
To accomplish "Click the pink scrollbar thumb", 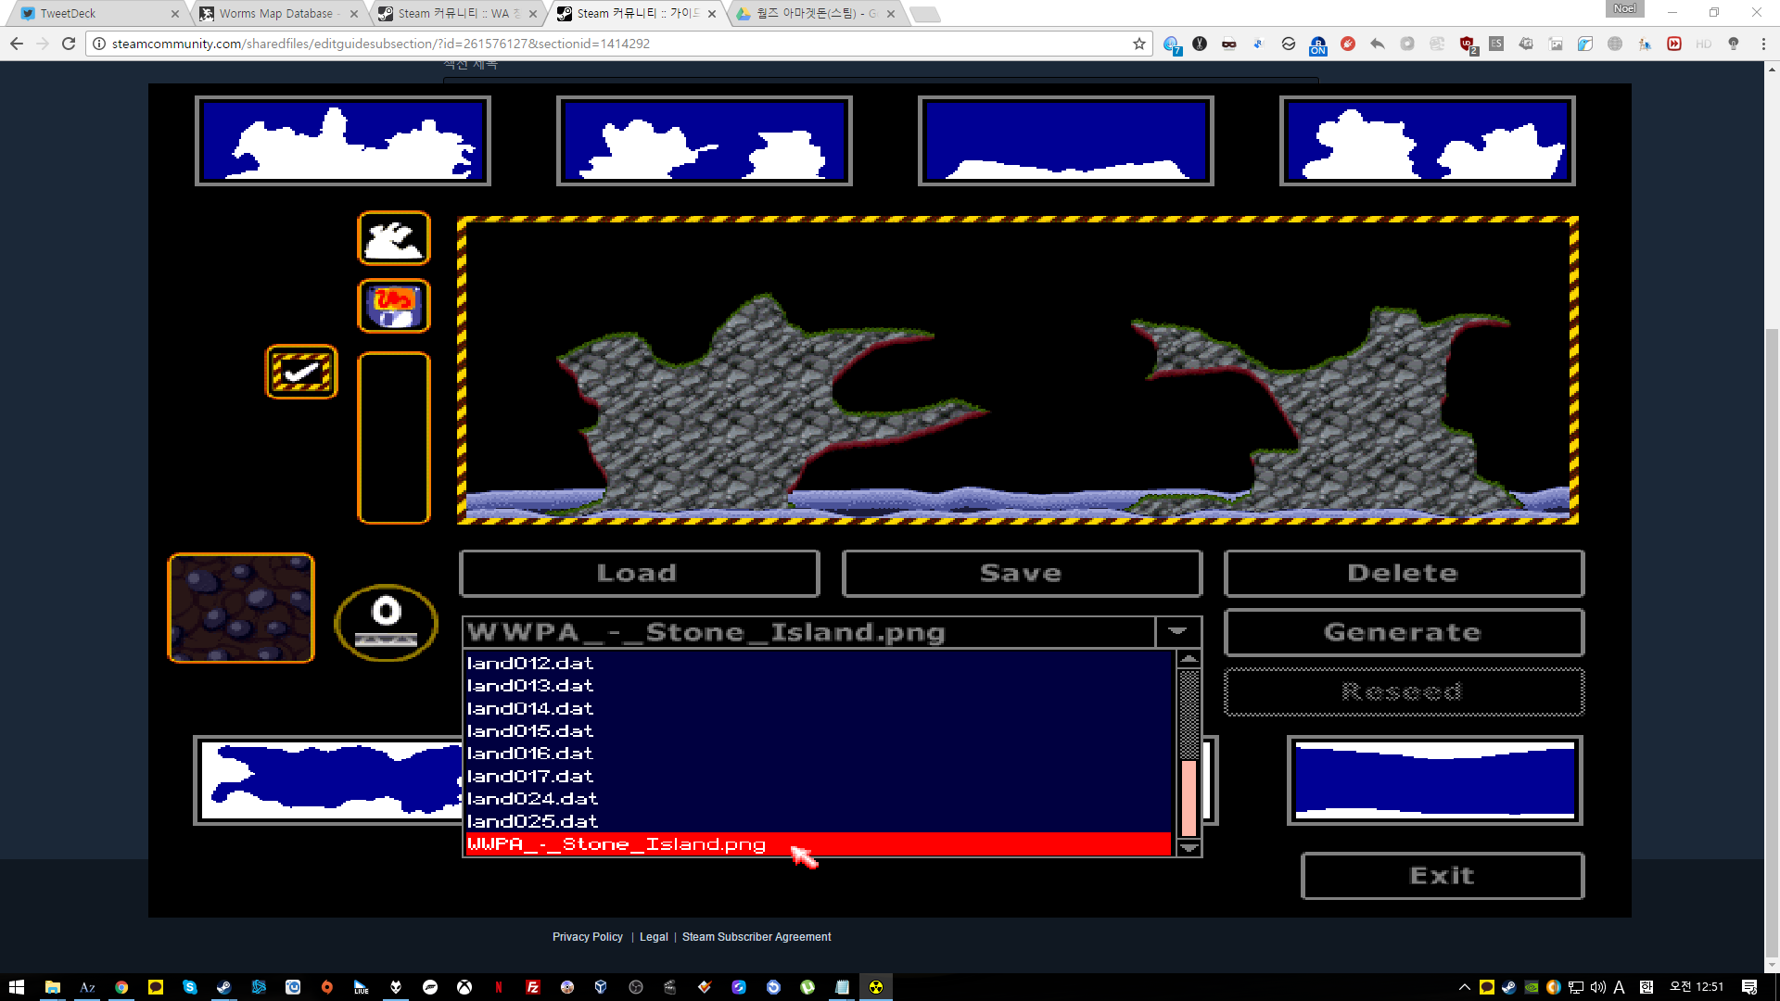I will coord(1189,797).
